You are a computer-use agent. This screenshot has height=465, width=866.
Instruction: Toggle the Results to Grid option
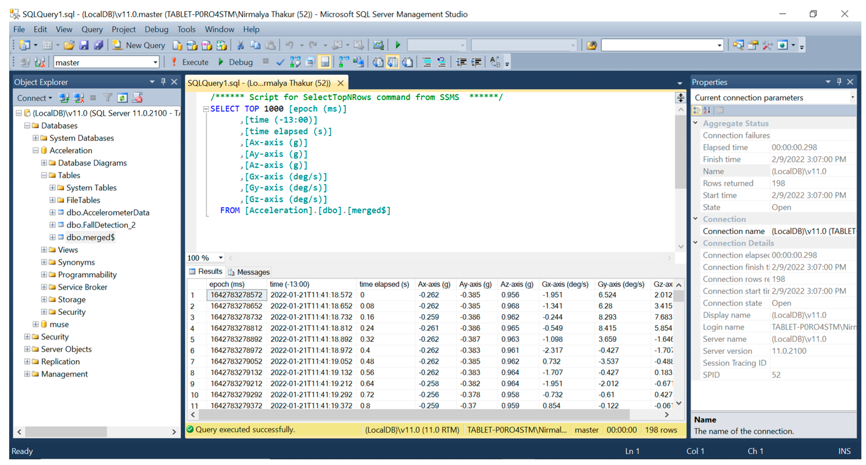(x=392, y=62)
